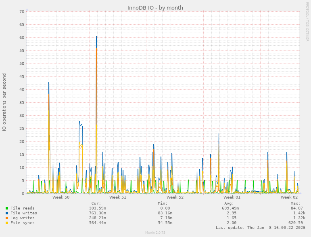311x237 pixels.
Task: Click File writes minimum value 83.16m
Action: pos(165,213)
